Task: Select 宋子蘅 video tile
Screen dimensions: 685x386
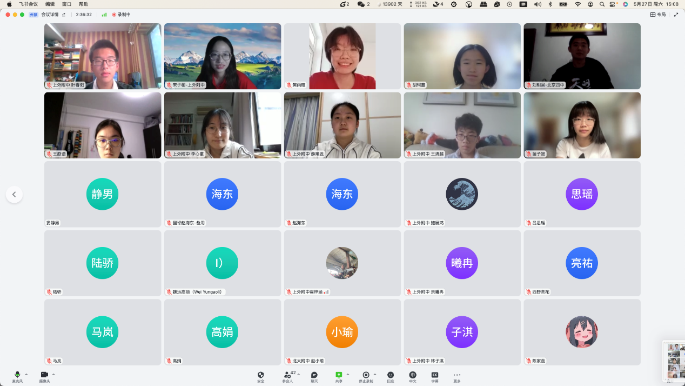Action: point(223,56)
